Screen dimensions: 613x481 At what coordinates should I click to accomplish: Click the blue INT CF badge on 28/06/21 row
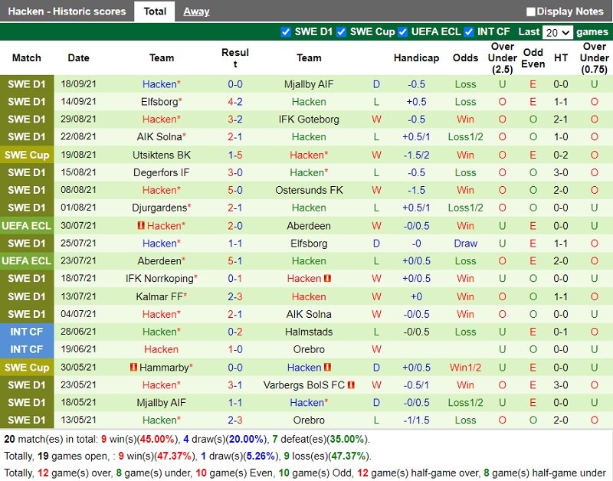coord(27,332)
